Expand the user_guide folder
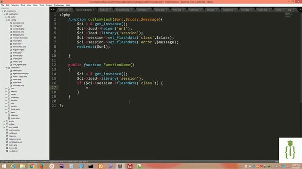Screen dimensions: 302x169 tap(4, 127)
